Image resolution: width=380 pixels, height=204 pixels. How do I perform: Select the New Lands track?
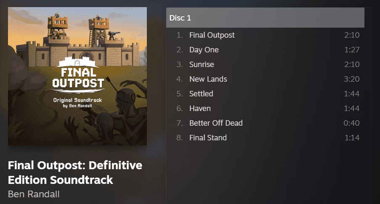coord(265,79)
